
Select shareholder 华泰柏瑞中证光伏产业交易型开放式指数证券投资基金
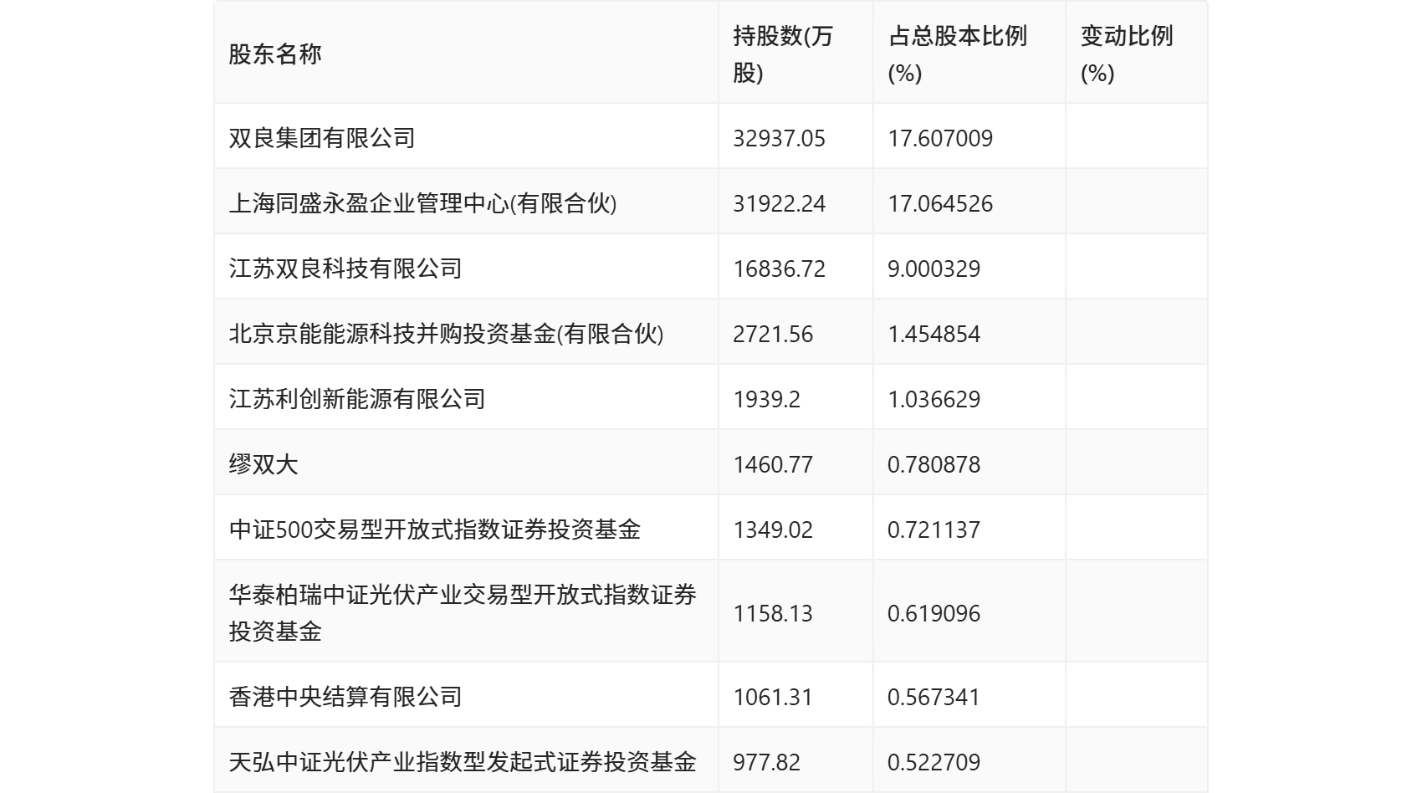(x=463, y=612)
